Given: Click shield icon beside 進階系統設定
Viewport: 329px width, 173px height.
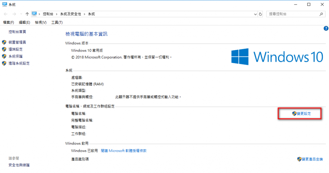Looking at the screenshot, I should point(4,63).
